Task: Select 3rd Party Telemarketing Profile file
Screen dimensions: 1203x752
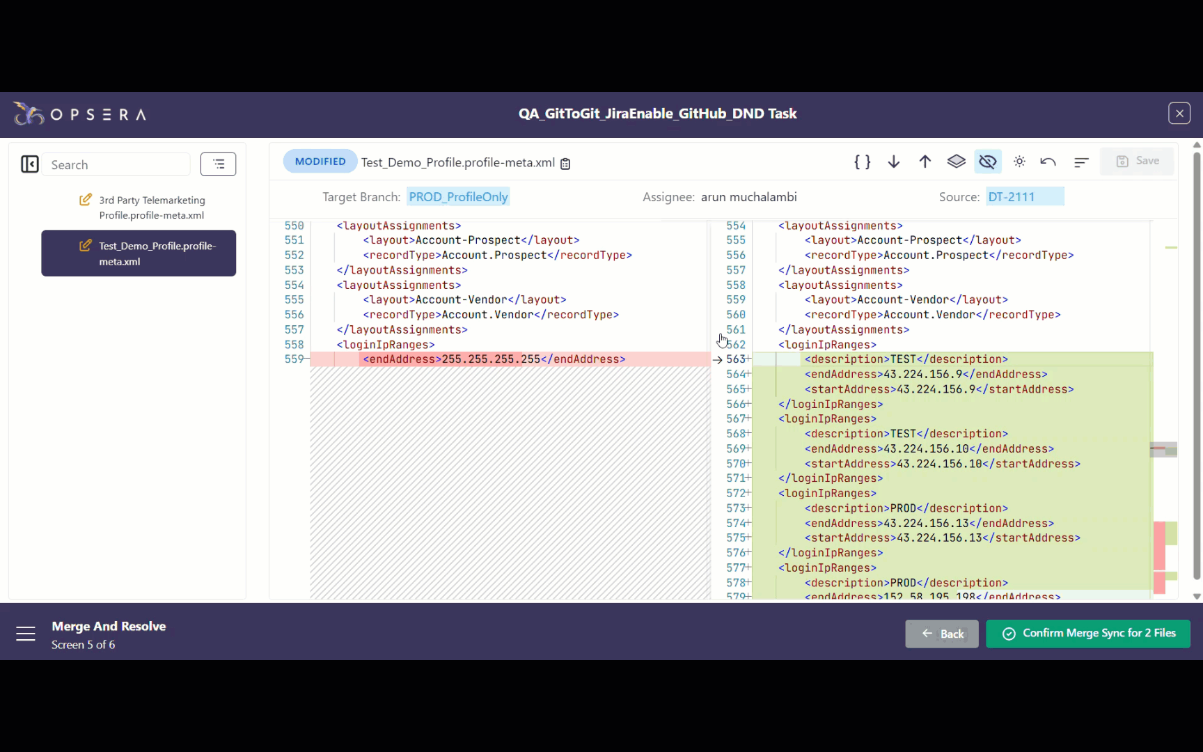Action: point(151,207)
